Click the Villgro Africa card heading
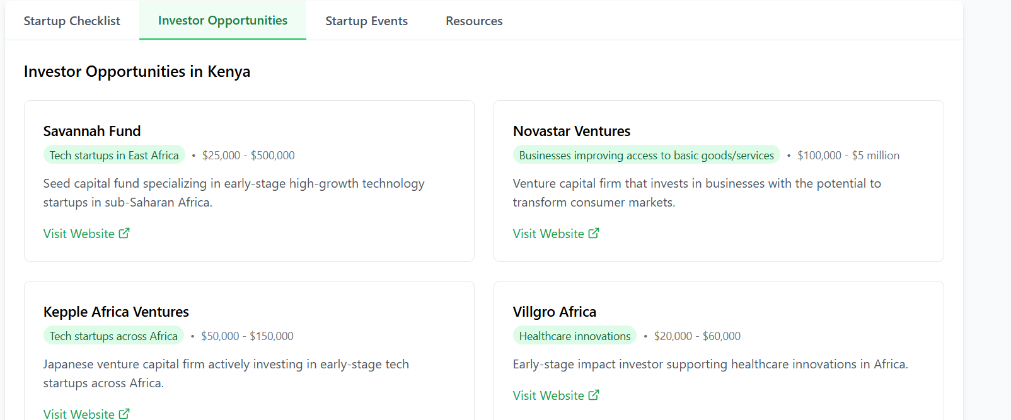This screenshot has width=1011, height=420. [x=555, y=312]
